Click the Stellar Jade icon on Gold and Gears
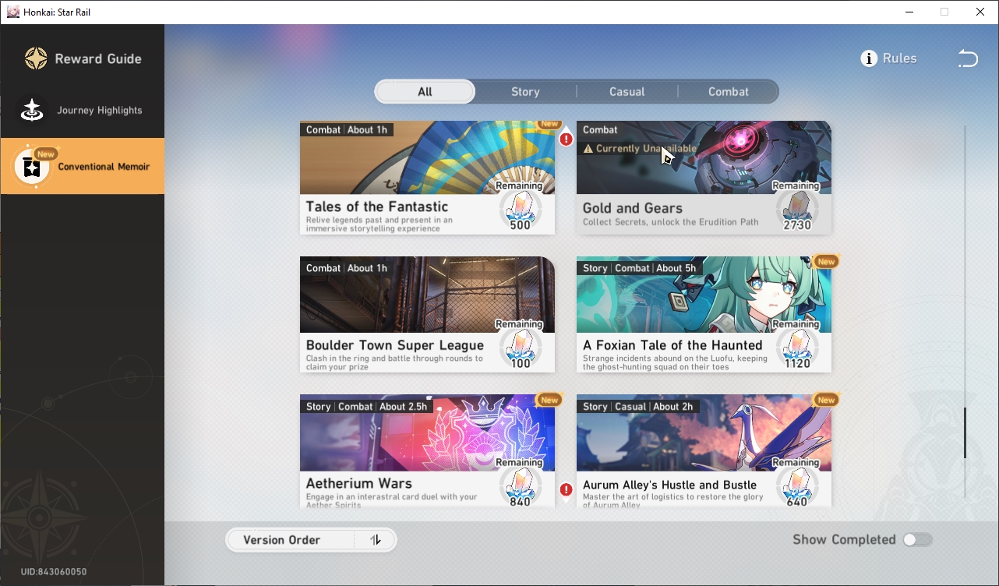 tap(796, 207)
